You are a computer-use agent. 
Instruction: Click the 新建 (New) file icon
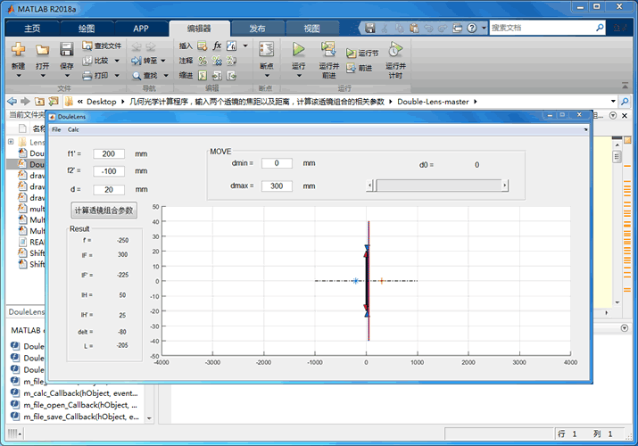(x=18, y=50)
